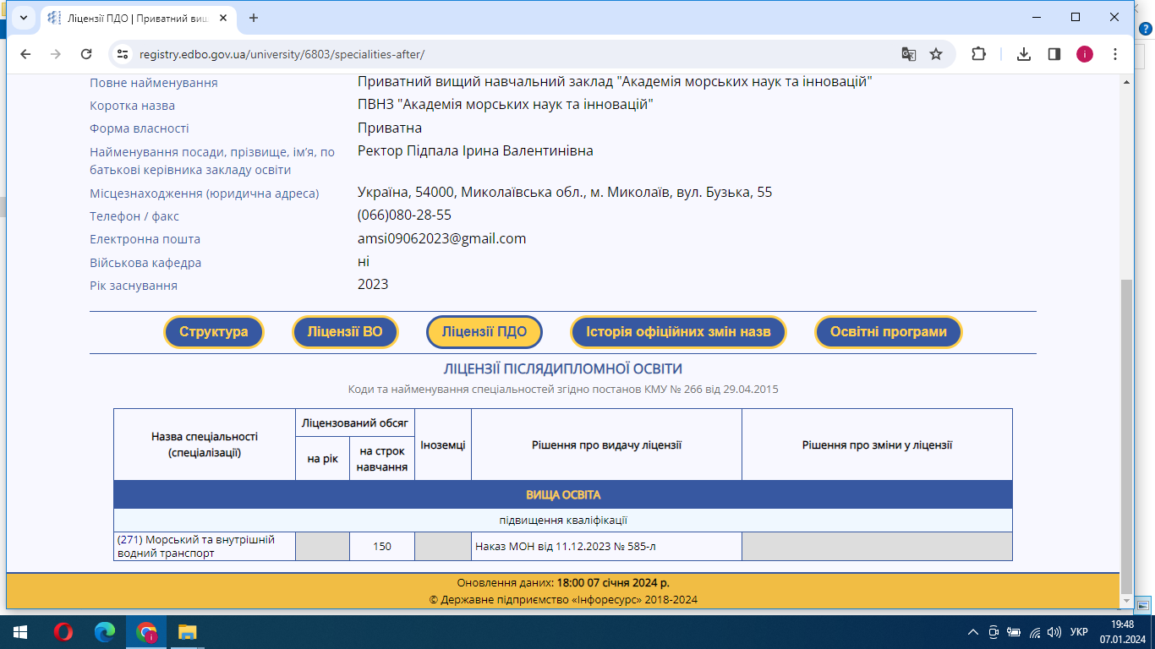Click the Іноземці column header

coord(443,445)
